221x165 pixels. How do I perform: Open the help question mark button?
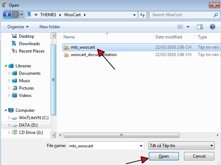pos(213,27)
